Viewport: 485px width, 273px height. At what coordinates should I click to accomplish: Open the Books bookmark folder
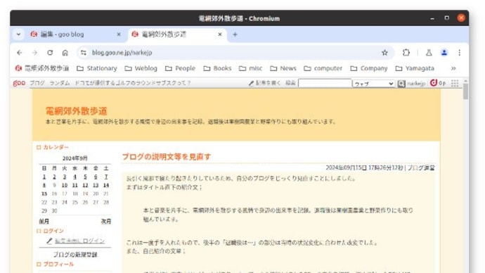[x=217, y=68]
